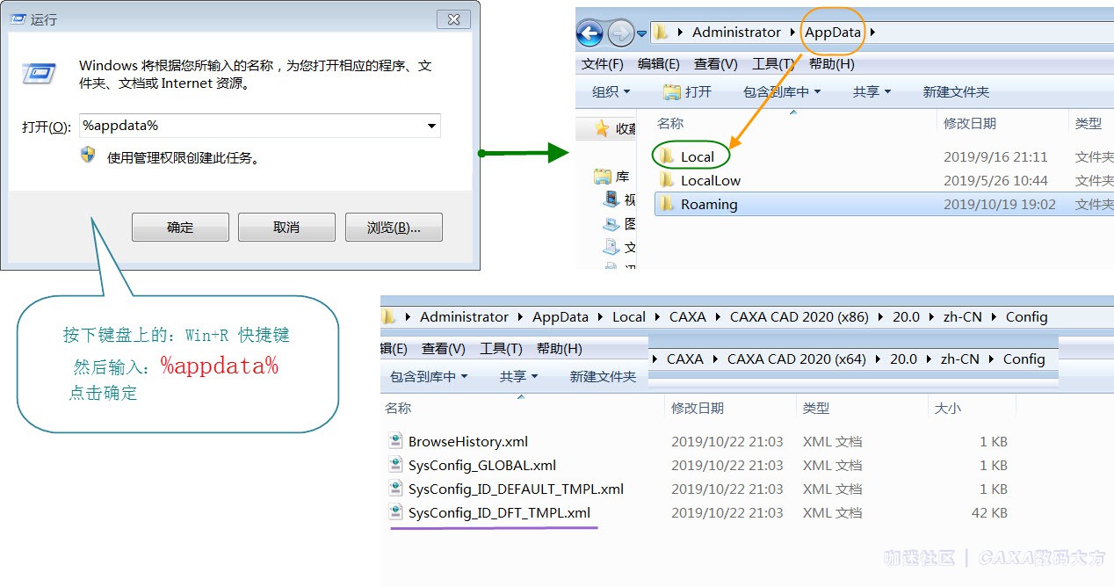Select the Local folder icon
Viewport: 1114px width, 587px height.
[667, 156]
